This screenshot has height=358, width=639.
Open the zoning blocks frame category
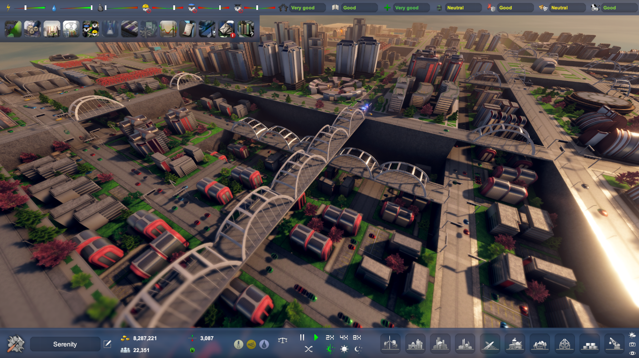(565, 344)
